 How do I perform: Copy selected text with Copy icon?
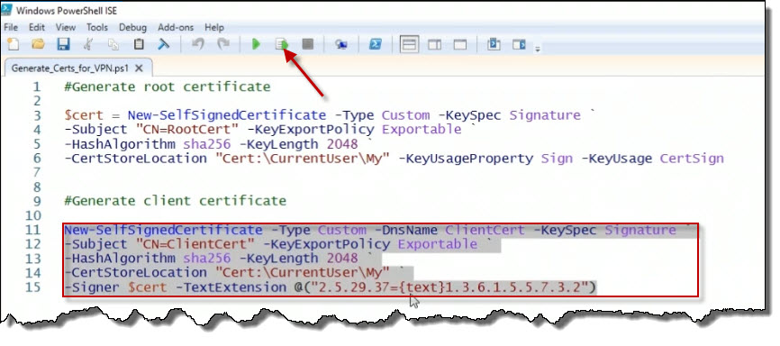click(x=113, y=44)
